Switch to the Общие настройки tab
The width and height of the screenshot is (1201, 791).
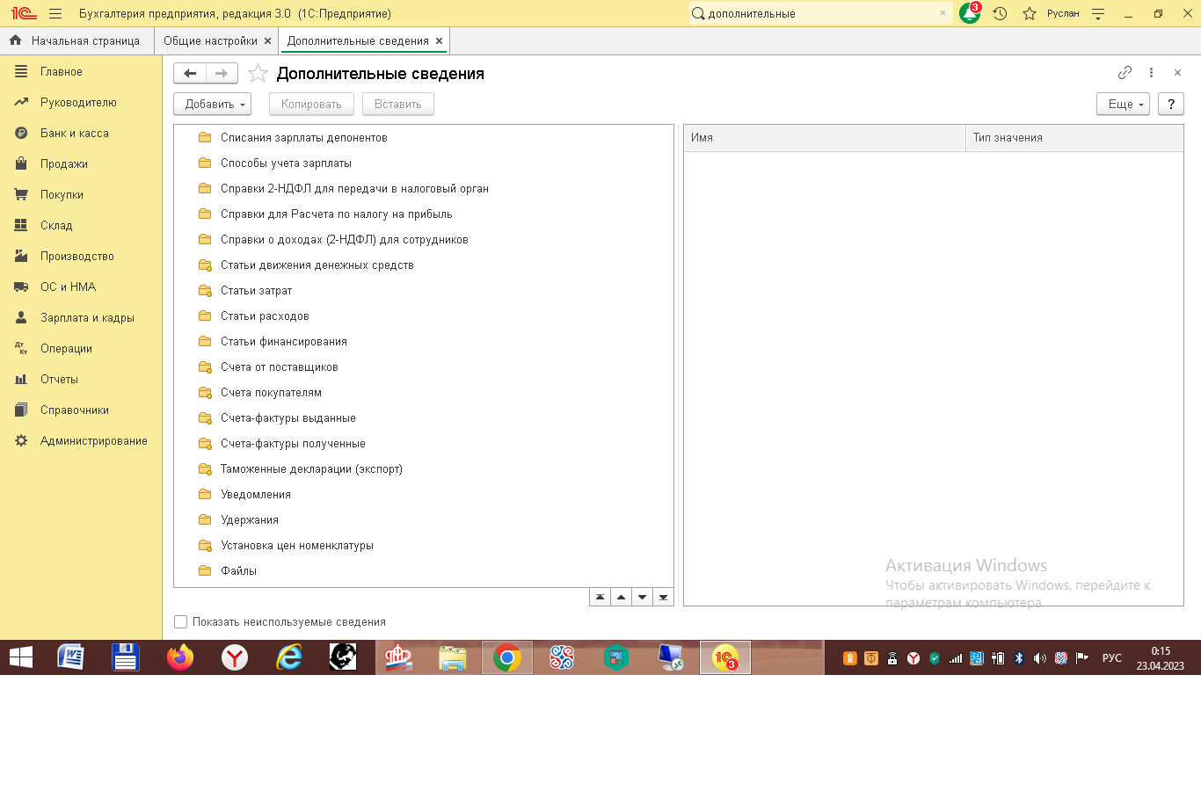click(x=210, y=40)
